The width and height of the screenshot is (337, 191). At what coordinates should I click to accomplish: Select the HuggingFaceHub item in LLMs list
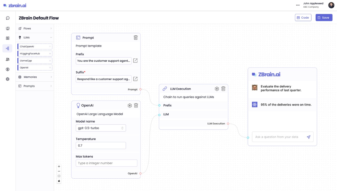coord(35,54)
